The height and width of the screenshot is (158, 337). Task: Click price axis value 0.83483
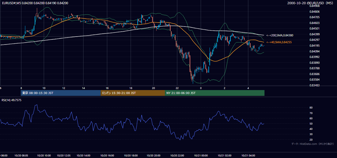(x=314, y=85)
